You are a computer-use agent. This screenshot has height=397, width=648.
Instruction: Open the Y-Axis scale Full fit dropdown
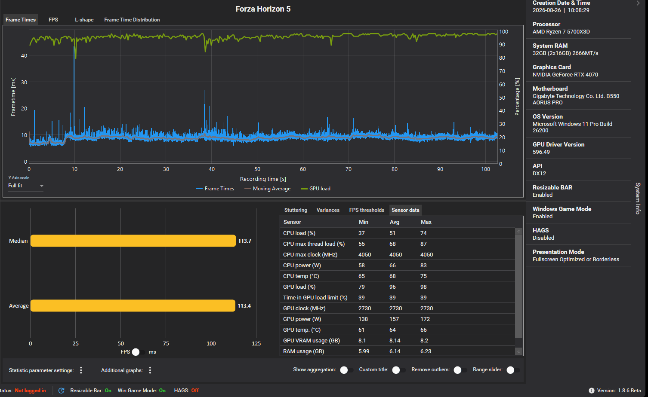coord(26,186)
